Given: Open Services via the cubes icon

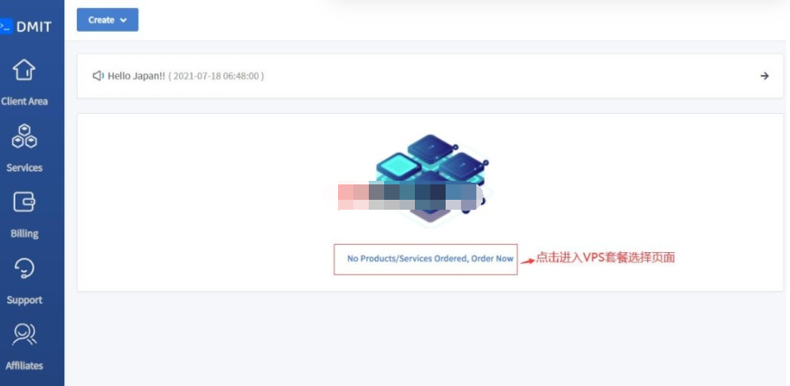Looking at the screenshot, I should pyautogui.click(x=24, y=137).
